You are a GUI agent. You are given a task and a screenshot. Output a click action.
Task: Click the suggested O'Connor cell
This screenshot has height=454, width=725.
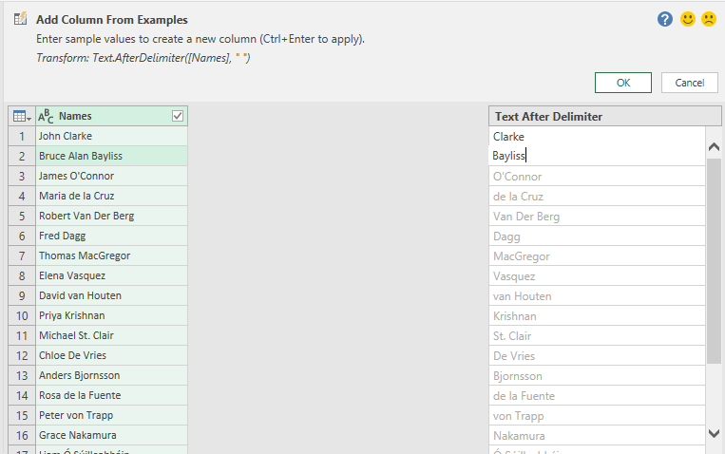coord(597,176)
